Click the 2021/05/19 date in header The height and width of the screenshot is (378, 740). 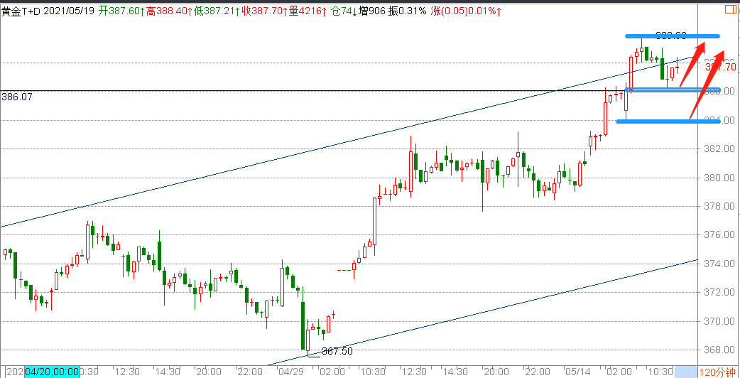tap(70, 12)
